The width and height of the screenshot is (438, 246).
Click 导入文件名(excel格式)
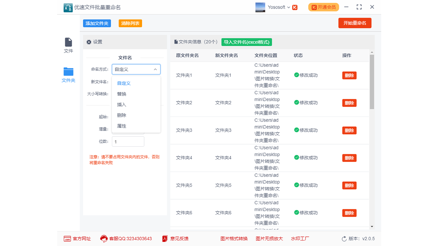pos(246,42)
